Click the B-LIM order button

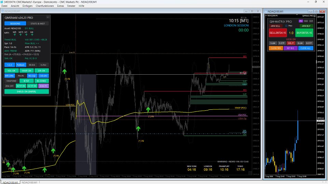(x=300, y=43)
